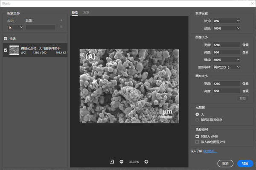
Task: Open the JPG format dropdown
Action: click(227, 21)
